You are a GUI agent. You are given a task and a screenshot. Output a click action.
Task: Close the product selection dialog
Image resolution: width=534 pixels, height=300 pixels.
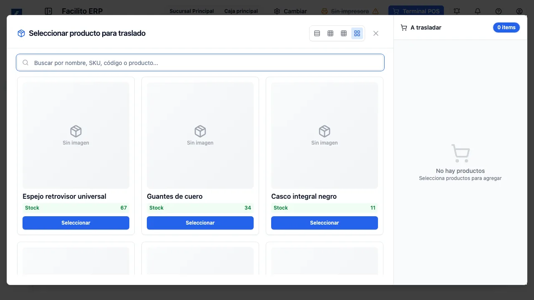pos(376,33)
